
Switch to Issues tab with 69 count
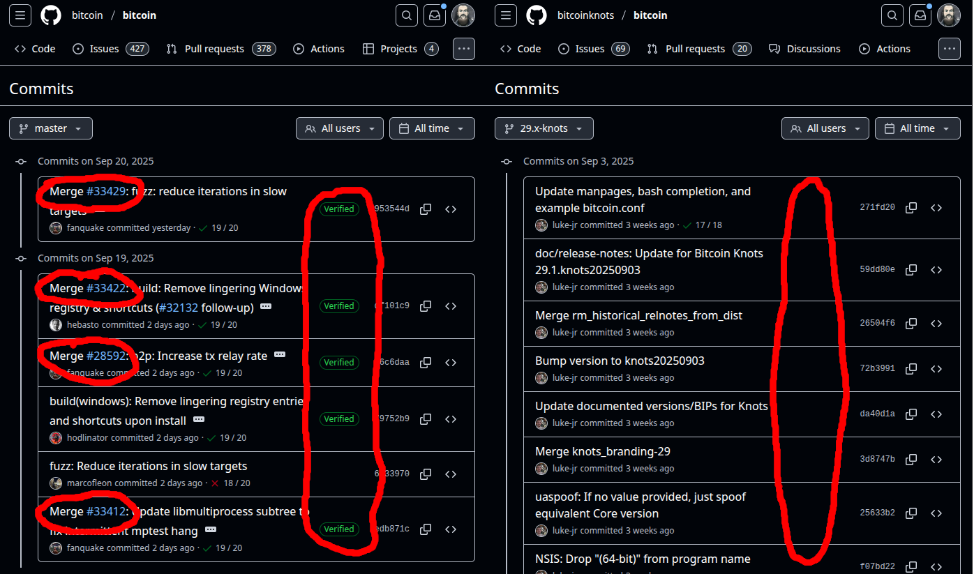click(x=594, y=49)
